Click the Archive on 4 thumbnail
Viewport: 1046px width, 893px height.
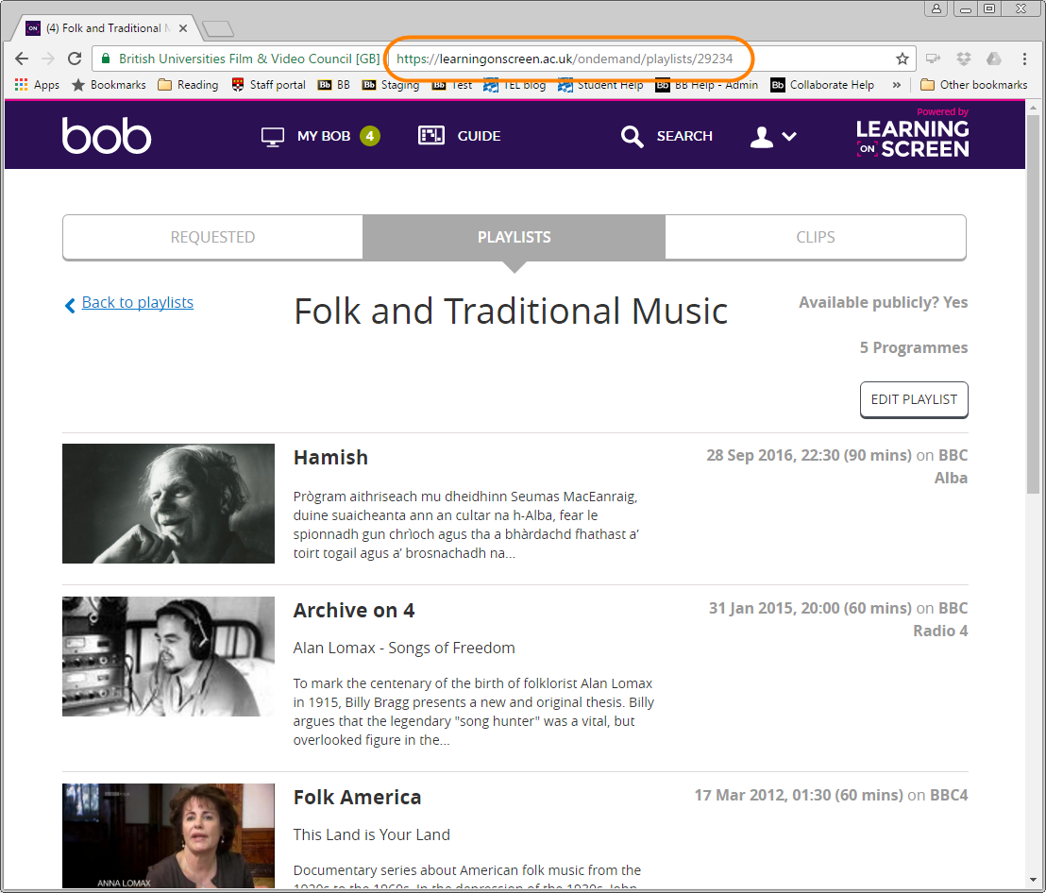coord(168,656)
